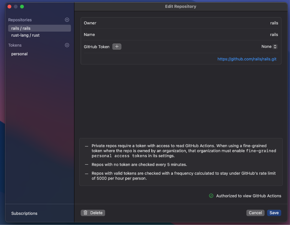Image resolution: width=290 pixels, height=225 pixels.
Task: Cancel editing the repository
Action: point(255,213)
